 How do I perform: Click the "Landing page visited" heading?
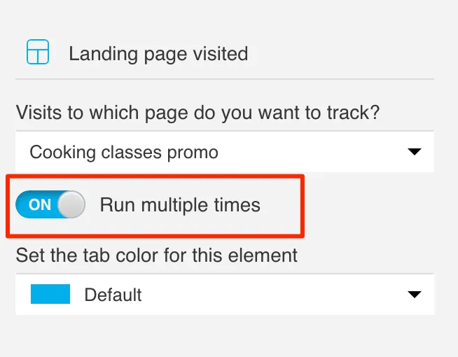pos(158,53)
